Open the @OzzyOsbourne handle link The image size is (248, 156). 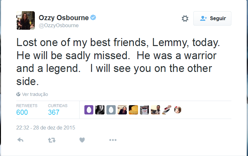point(58,26)
